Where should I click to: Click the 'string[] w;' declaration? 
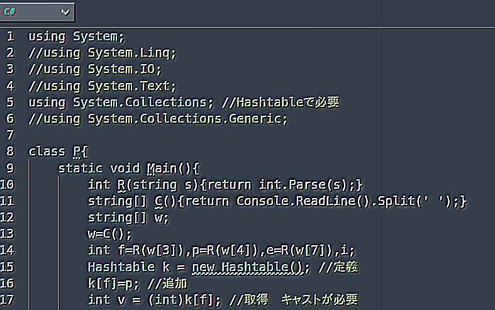coord(129,218)
